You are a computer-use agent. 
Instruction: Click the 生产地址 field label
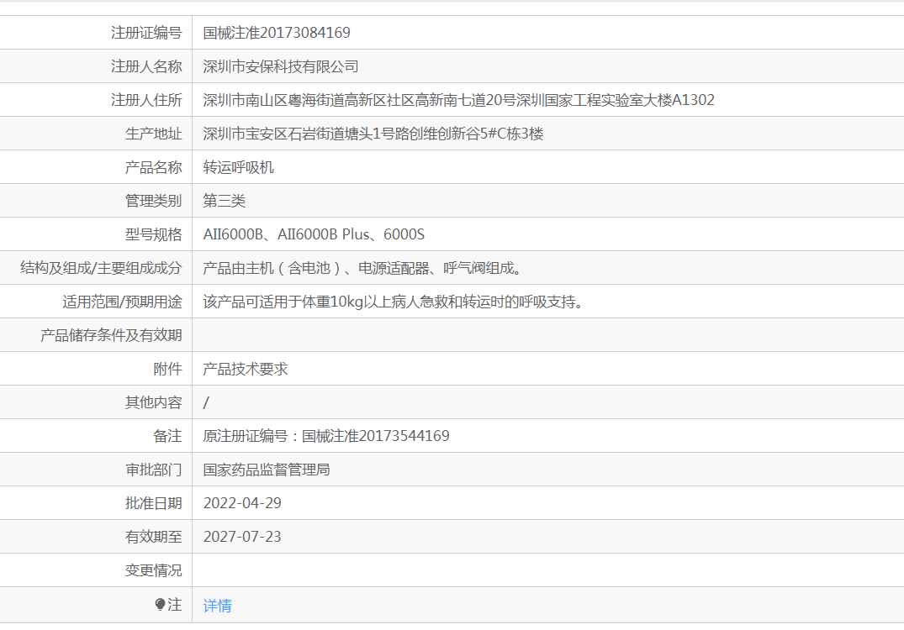tap(153, 134)
